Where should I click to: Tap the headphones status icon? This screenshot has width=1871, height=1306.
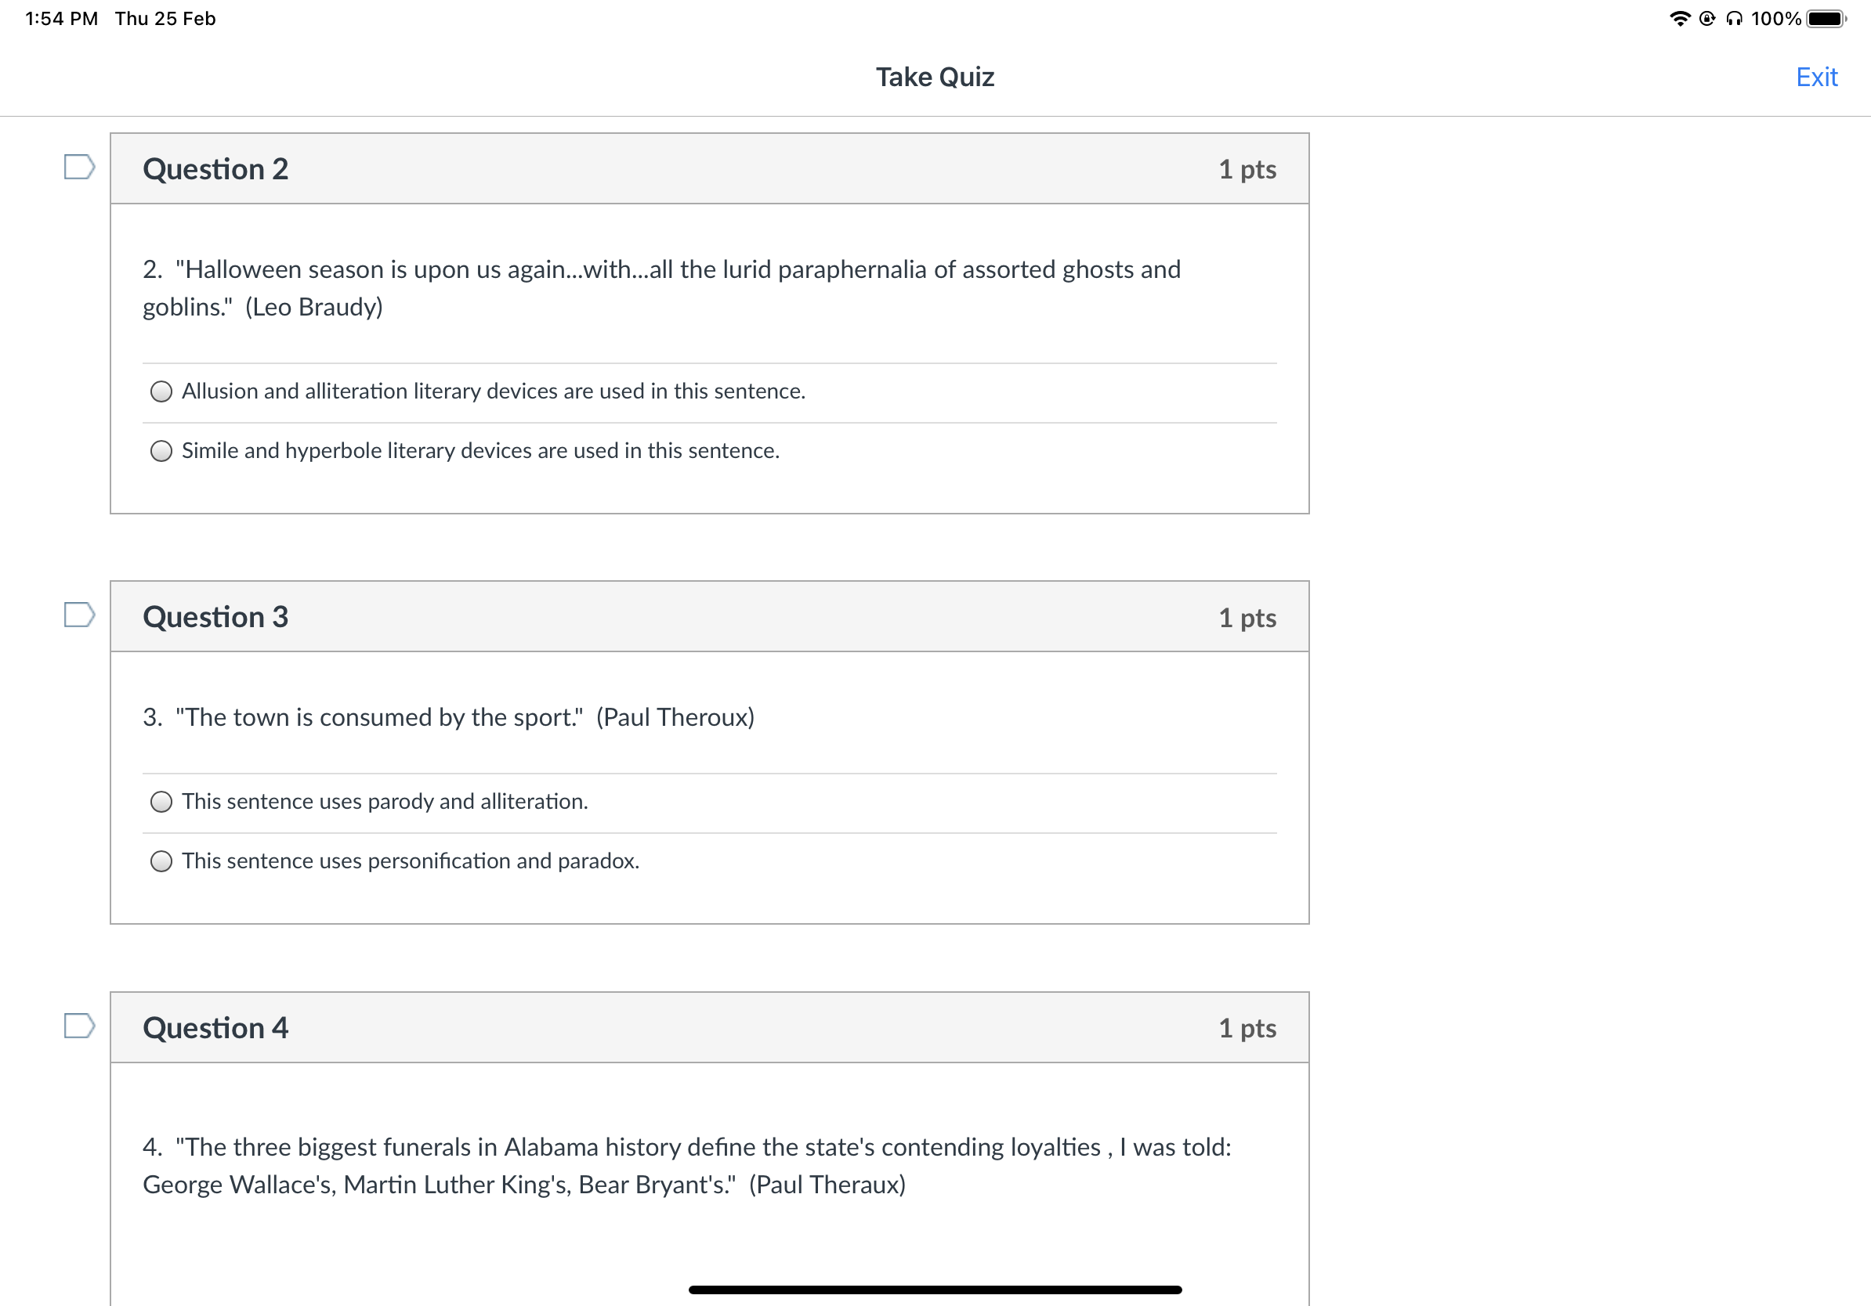click(x=1735, y=19)
